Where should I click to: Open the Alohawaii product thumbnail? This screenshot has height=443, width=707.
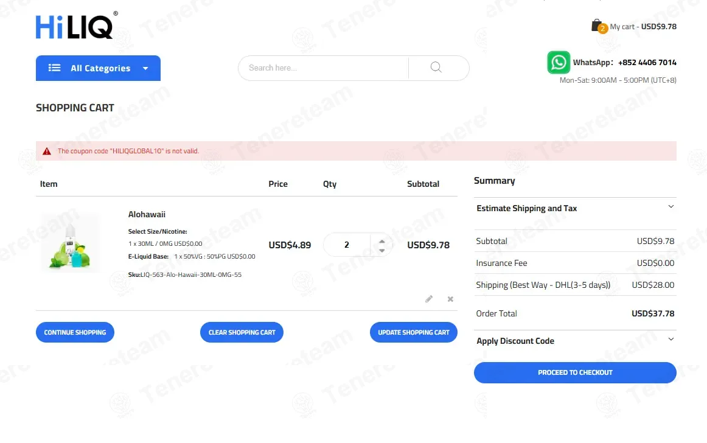coord(70,242)
